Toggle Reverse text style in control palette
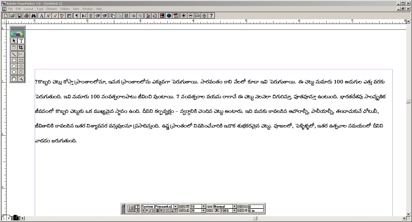This screenshot has width=412, height=222. tap(158, 210)
